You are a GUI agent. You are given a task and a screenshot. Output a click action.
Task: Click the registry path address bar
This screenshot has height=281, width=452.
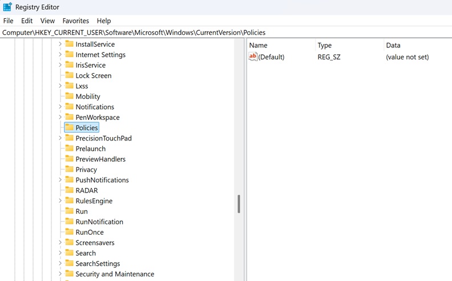(x=171, y=33)
